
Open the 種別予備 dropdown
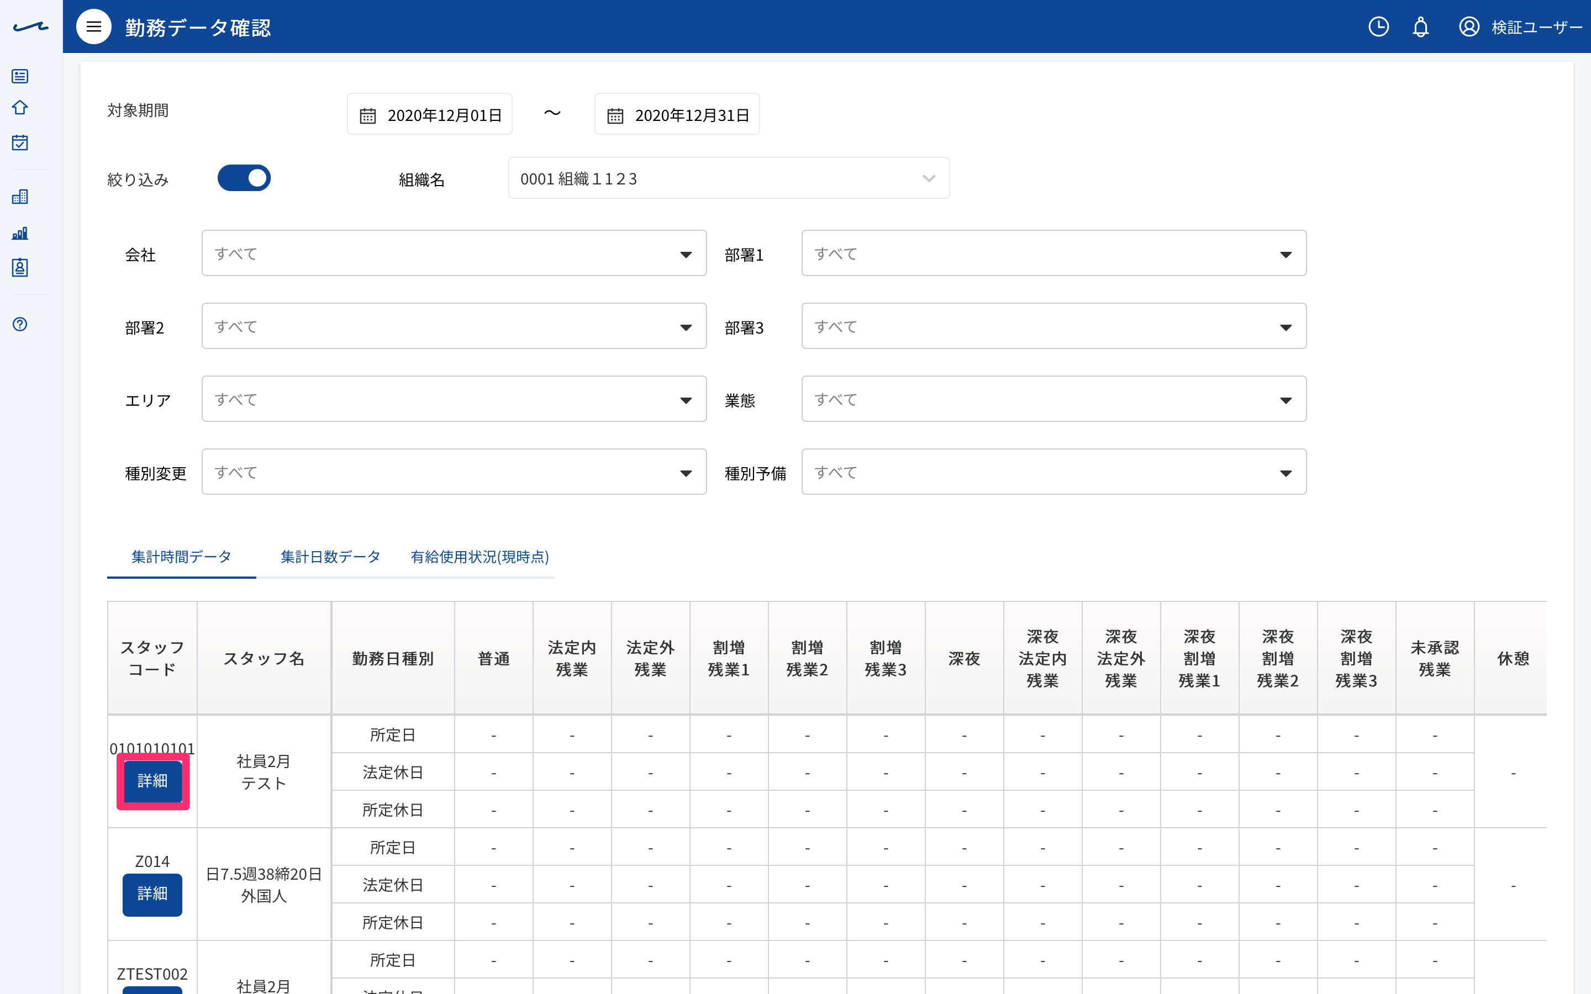(1053, 472)
